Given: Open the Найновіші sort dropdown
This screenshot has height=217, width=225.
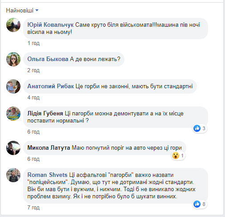Looking at the screenshot, I should click(x=22, y=10).
